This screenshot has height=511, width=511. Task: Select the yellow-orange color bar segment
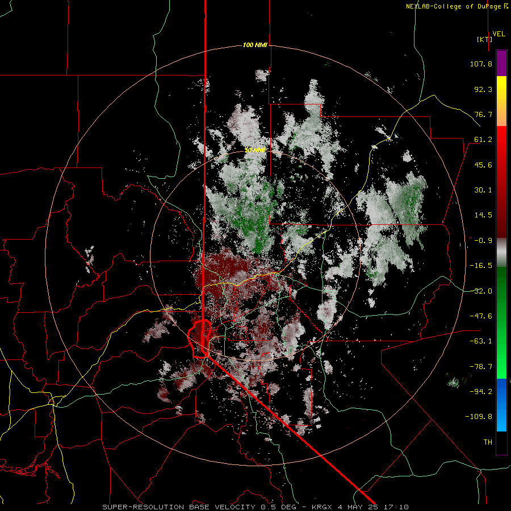[501, 101]
